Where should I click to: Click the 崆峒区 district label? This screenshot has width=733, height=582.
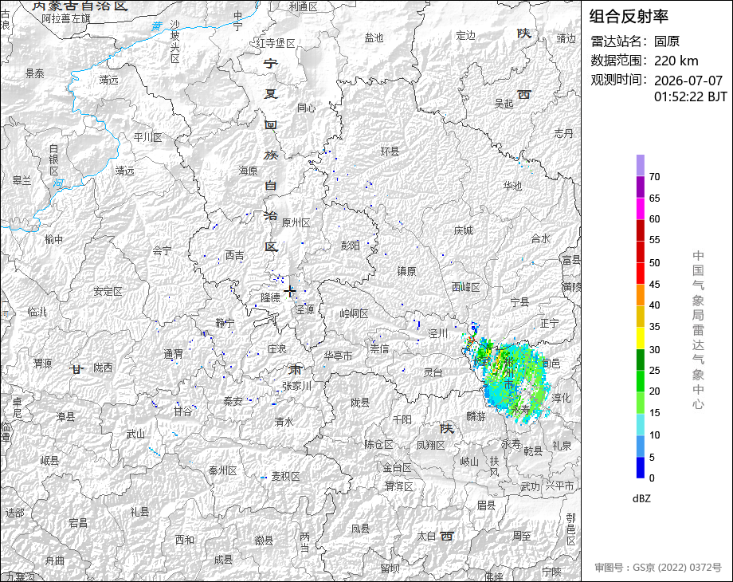tap(354, 313)
